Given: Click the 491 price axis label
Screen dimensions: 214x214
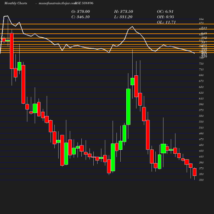Looking at the screenshot, I should click(x=201, y=134).
